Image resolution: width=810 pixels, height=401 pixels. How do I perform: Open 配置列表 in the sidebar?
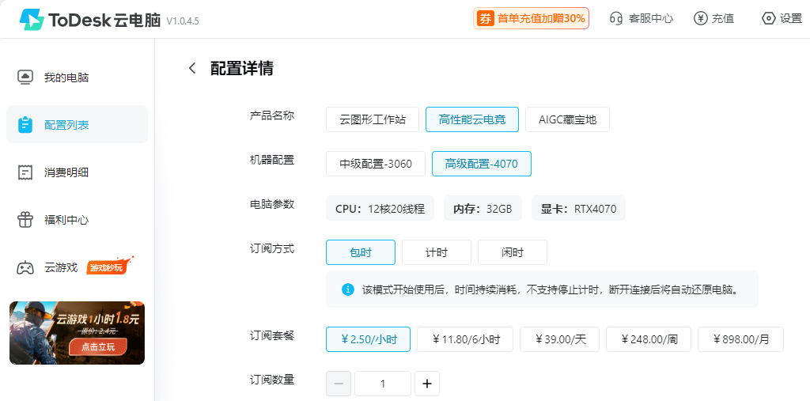pyautogui.click(x=77, y=124)
